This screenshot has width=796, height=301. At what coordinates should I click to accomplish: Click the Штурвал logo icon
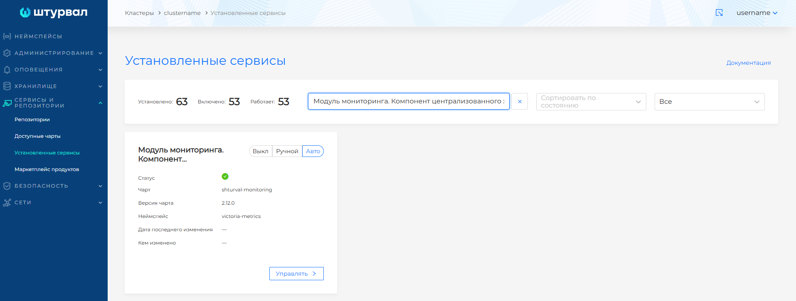25,12
